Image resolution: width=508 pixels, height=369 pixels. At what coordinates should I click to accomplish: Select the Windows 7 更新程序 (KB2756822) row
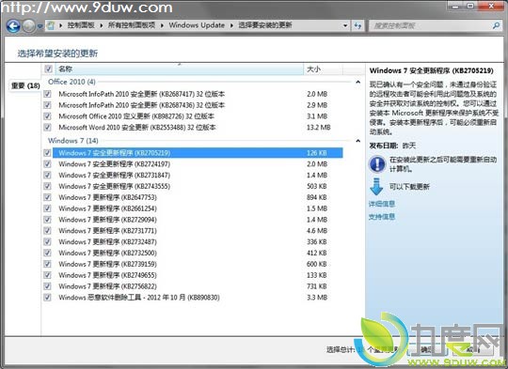tap(198, 286)
